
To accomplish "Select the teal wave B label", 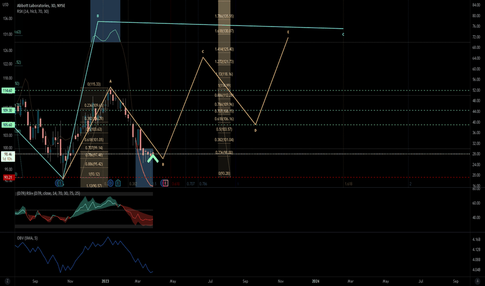I will tap(98, 16).
